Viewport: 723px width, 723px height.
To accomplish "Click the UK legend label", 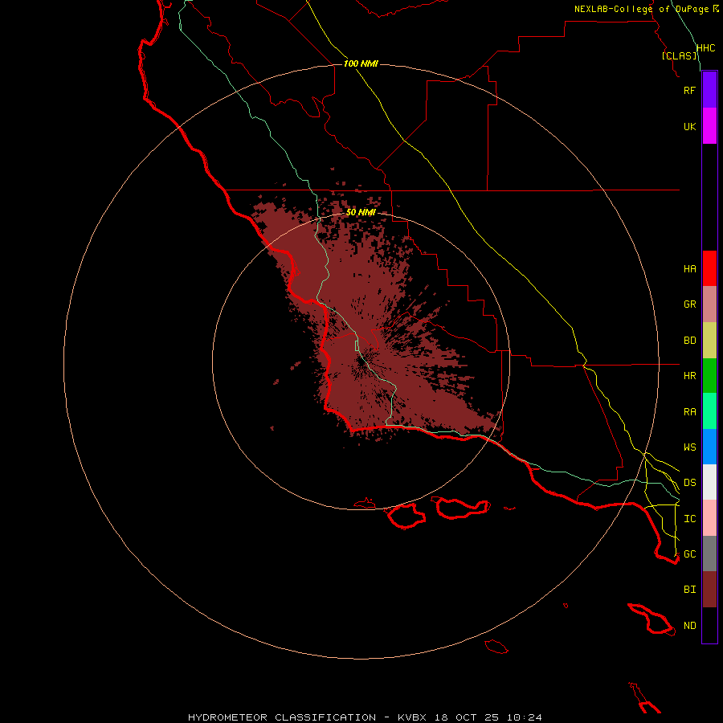I will 689,126.
